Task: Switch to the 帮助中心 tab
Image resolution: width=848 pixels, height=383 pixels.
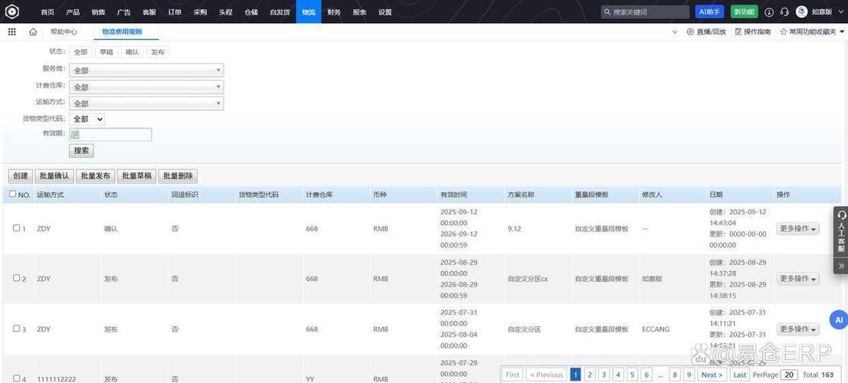Action: tap(64, 32)
